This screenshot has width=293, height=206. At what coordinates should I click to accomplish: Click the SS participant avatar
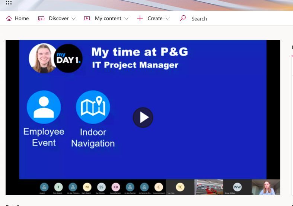tap(102, 187)
